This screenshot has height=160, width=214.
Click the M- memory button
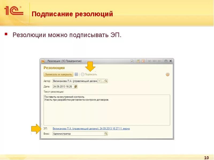coord(160,61)
